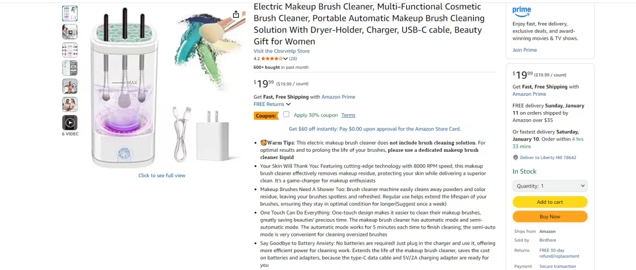Screen dimensions: 636x270
Task: Click the Buy Now button
Action: pyautogui.click(x=549, y=217)
